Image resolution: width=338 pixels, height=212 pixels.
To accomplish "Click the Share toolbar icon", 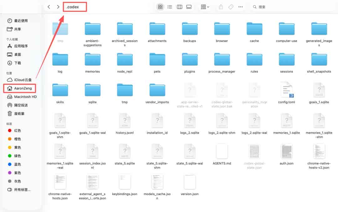I will pos(221,7).
